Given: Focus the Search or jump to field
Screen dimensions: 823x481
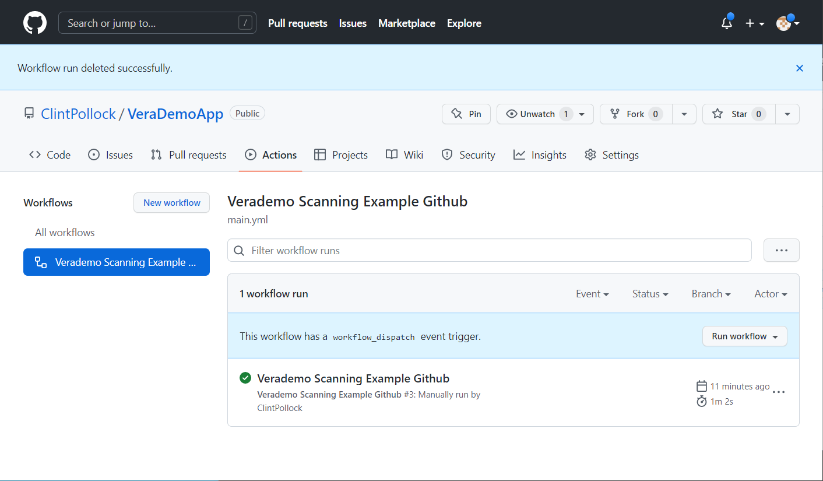Looking at the screenshot, I should (157, 23).
